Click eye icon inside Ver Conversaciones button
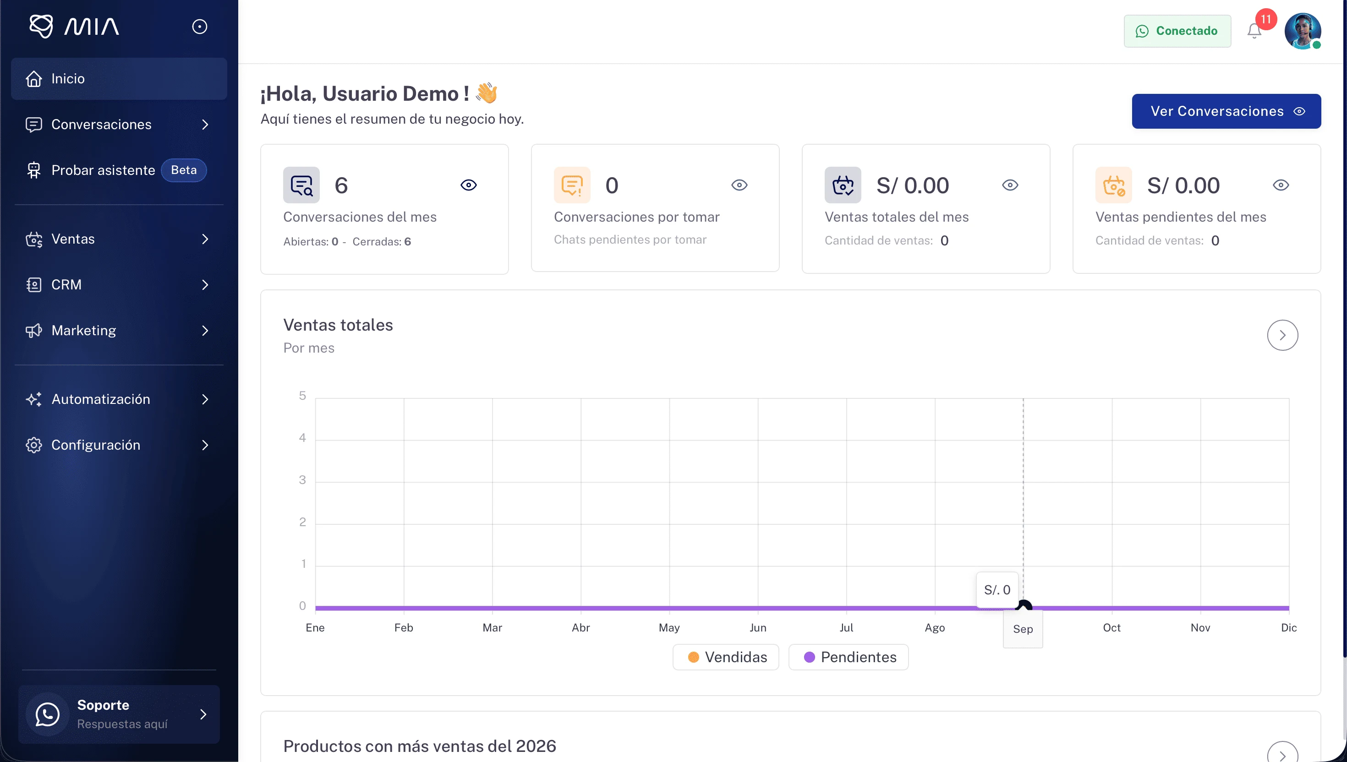Screen dimensions: 1347x762 click(x=1299, y=111)
